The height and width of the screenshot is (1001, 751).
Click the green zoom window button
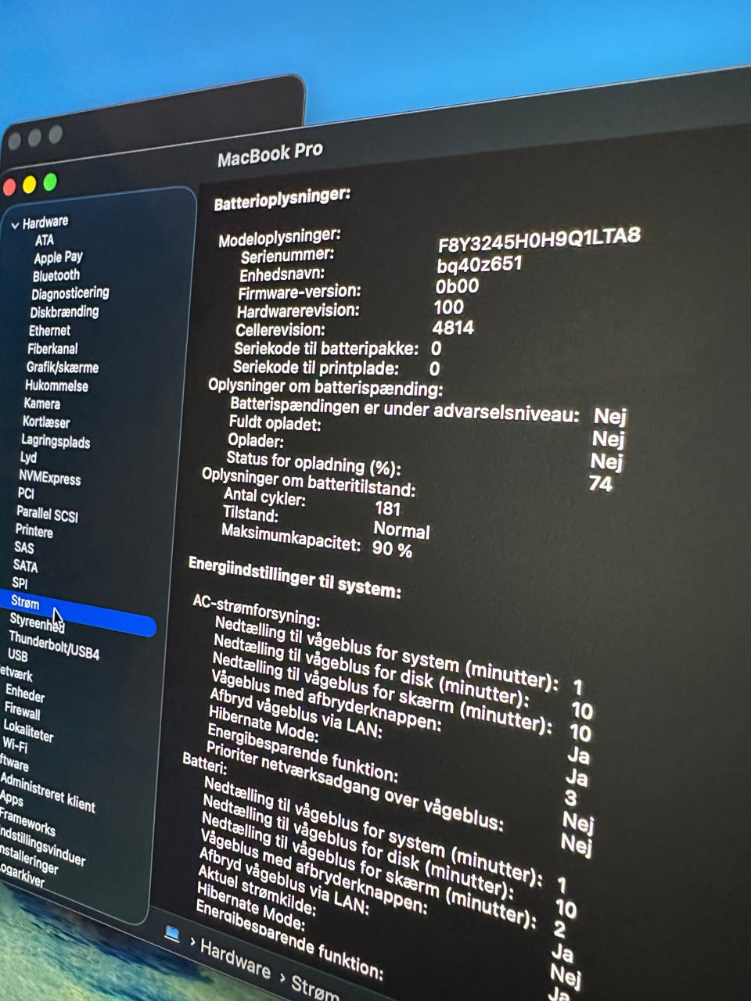click(x=50, y=182)
